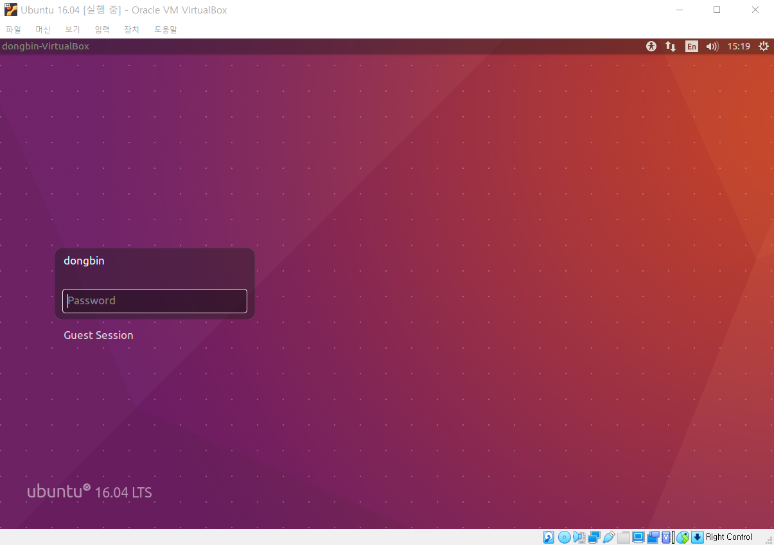Click the optical disc status icon
774x545 pixels.
tap(564, 537)
